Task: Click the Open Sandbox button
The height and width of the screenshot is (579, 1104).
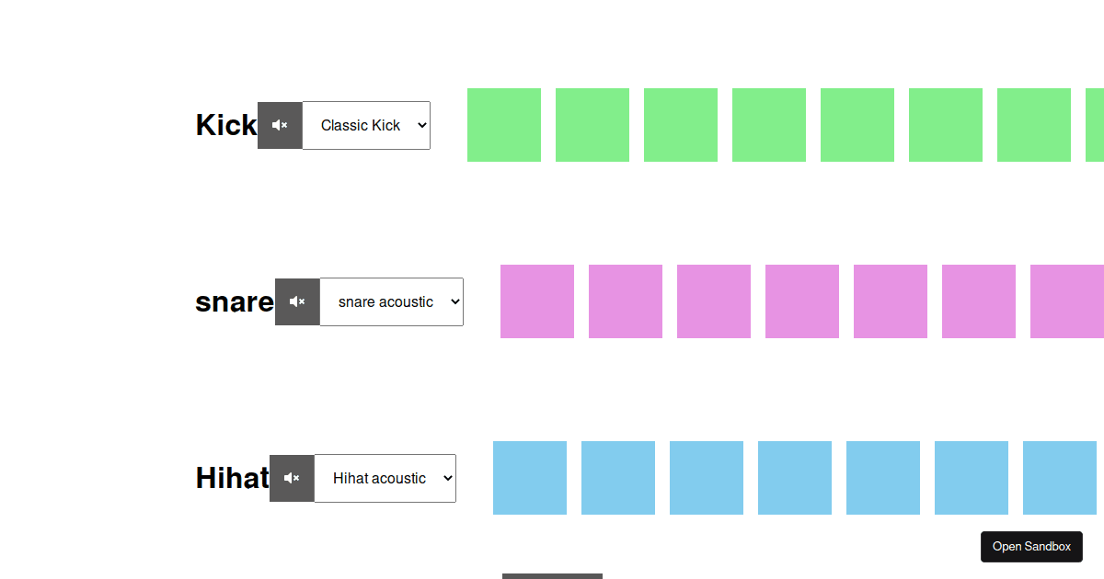Action: tap(1031, 546)
